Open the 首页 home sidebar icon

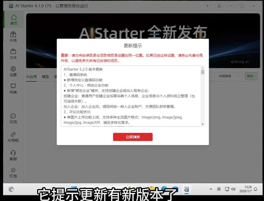[14, 20]
